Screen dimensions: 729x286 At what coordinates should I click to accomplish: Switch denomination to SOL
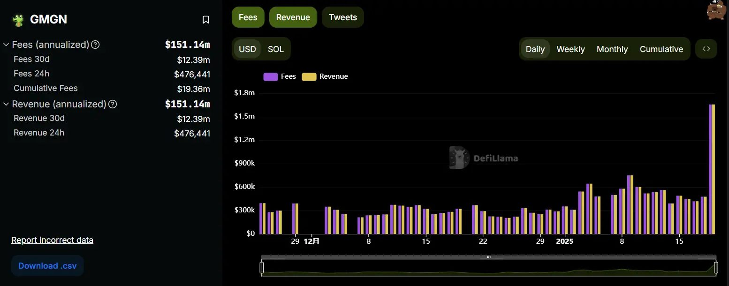click(x=275, y=49)
